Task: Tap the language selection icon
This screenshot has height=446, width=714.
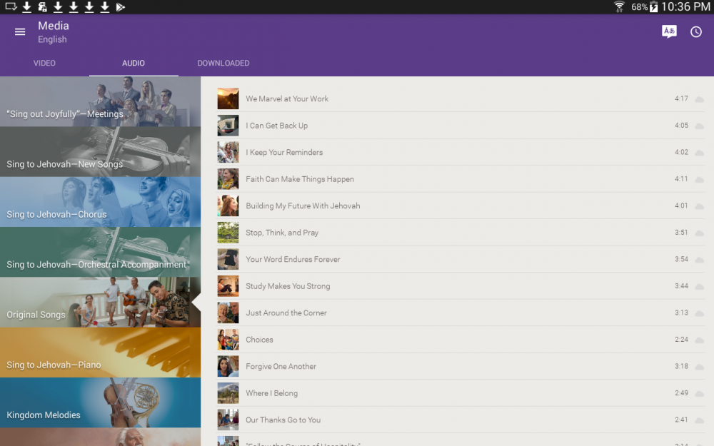Action: click(x=669, y=32)
